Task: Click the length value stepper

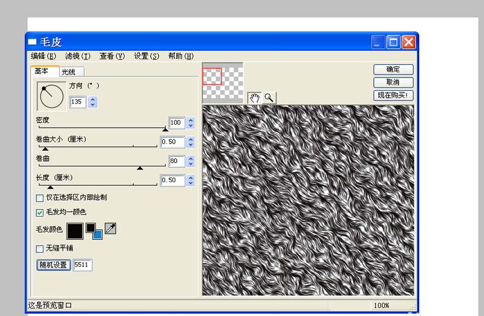Action: pyautogui.click(x=191, y=180)
